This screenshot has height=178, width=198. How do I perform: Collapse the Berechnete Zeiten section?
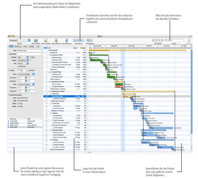9,95
